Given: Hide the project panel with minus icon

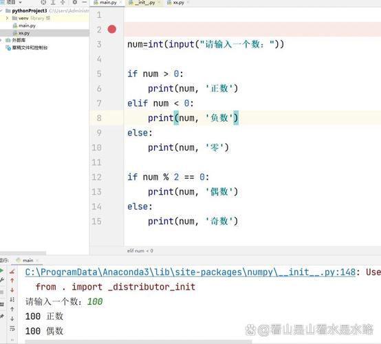Looking at the screenshot, I should click(85, 2).
